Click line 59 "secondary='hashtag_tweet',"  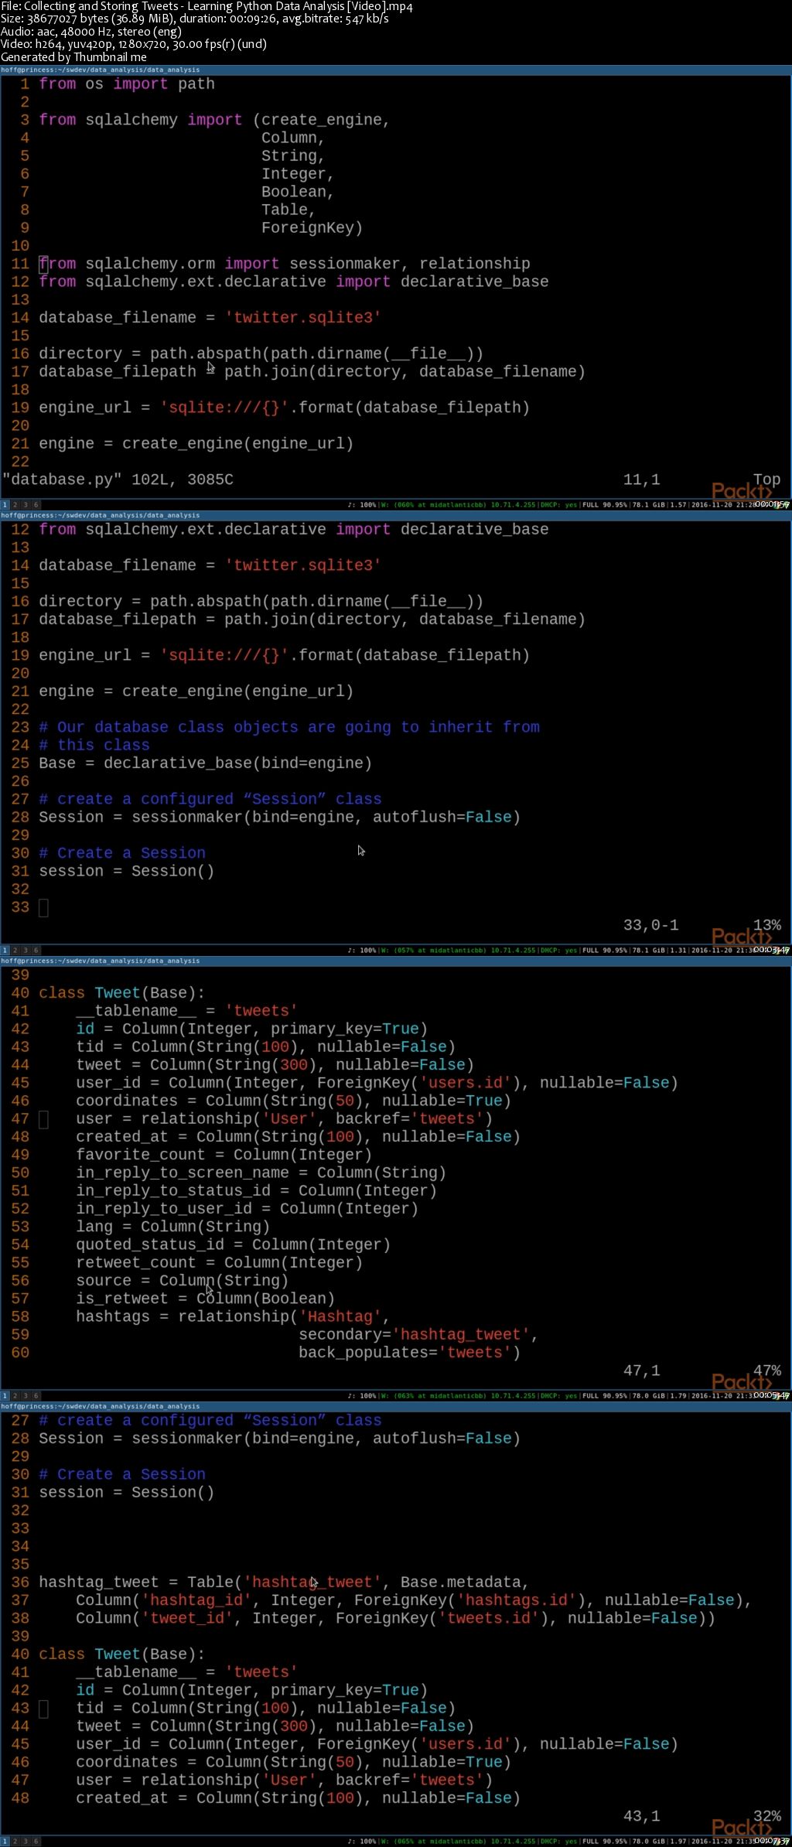418,1334
